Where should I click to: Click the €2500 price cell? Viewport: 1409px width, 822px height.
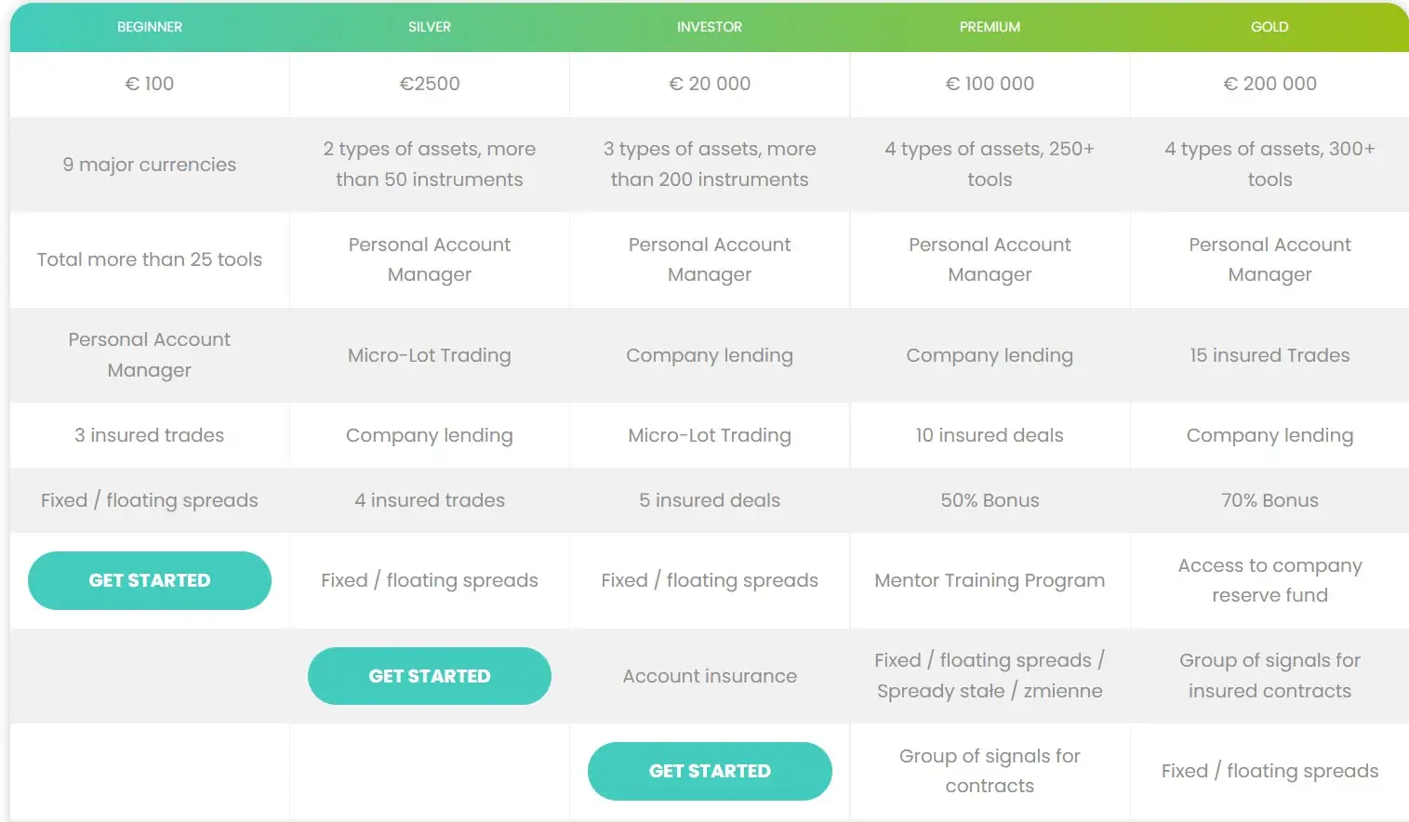430,84
